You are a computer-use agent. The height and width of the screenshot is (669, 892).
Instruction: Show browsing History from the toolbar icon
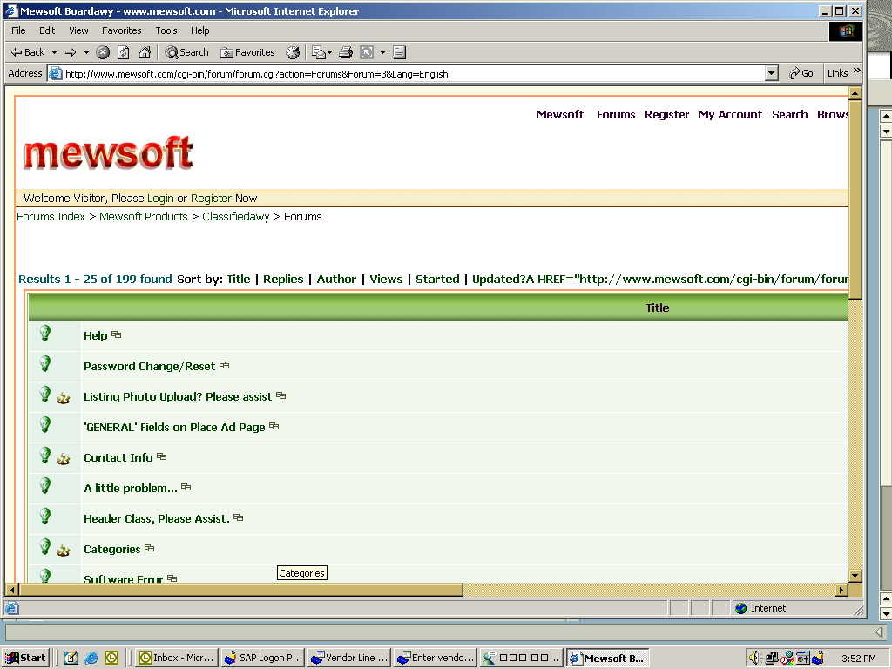coord(293,53)
